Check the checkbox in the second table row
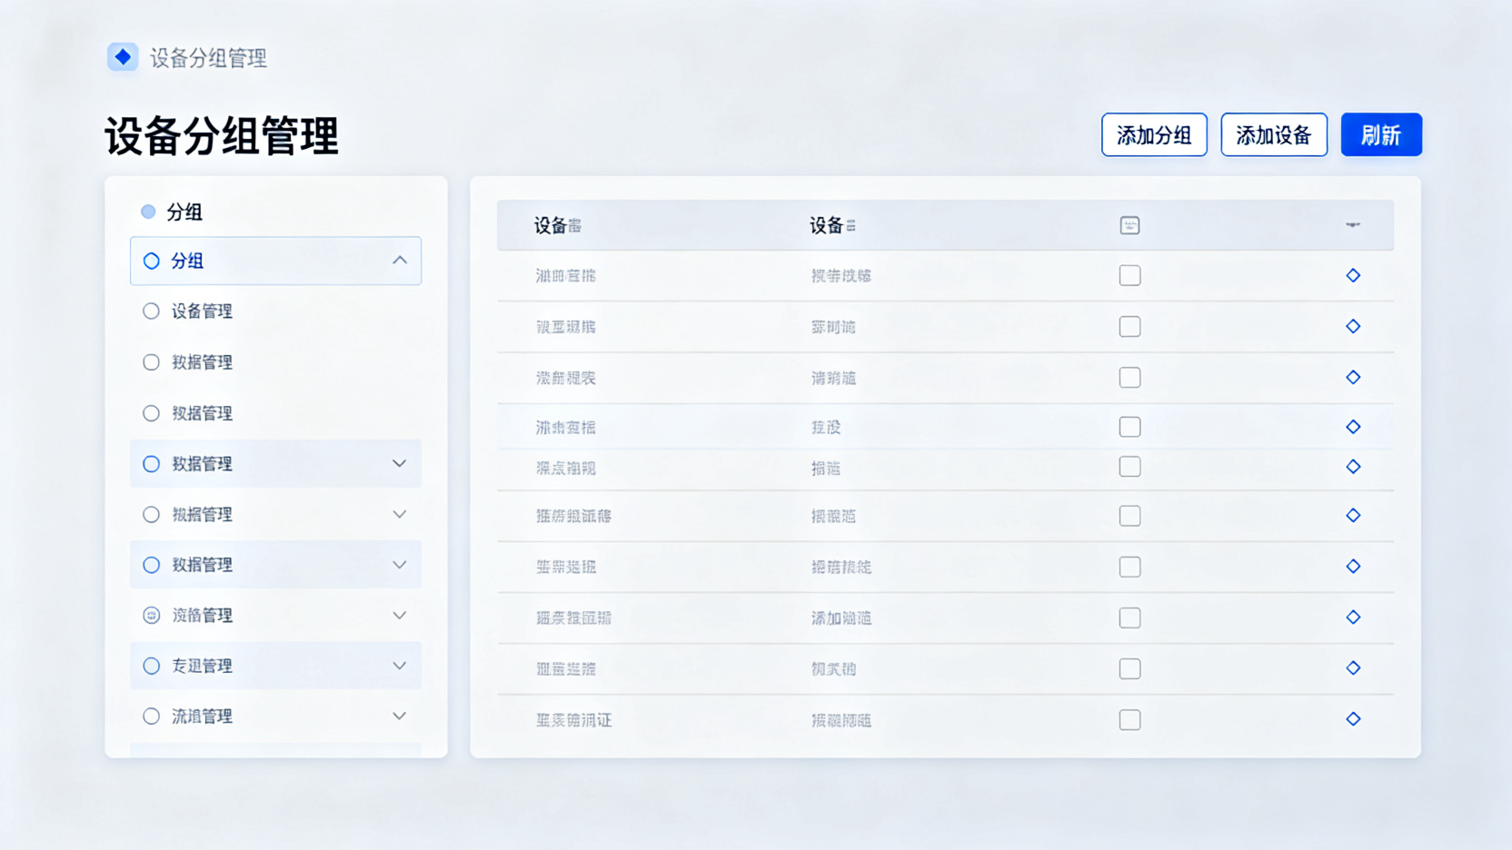 (1129, 326)
